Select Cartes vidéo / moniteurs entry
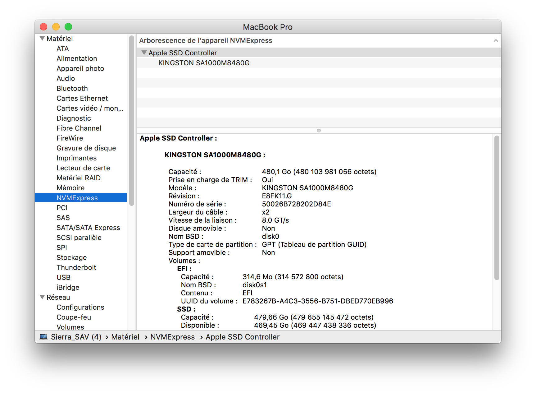This screenshot has width=536, height=393. coord(90,108)
